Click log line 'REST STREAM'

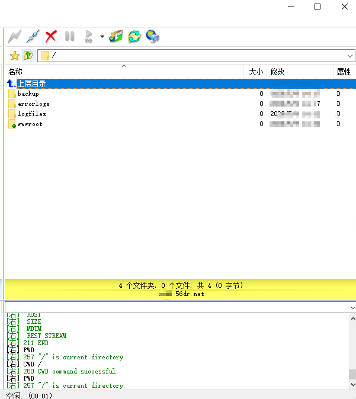47,336
